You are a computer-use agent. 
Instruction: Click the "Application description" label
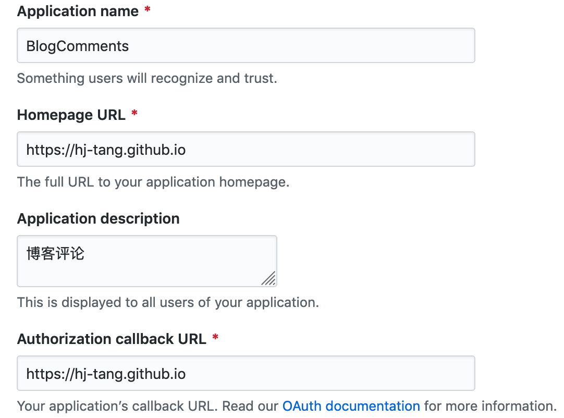98,219
